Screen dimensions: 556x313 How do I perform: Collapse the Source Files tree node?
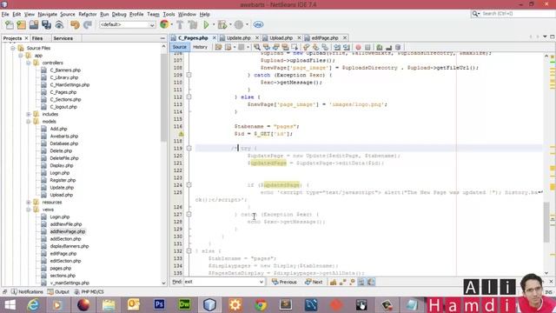[x=13, y=48]
